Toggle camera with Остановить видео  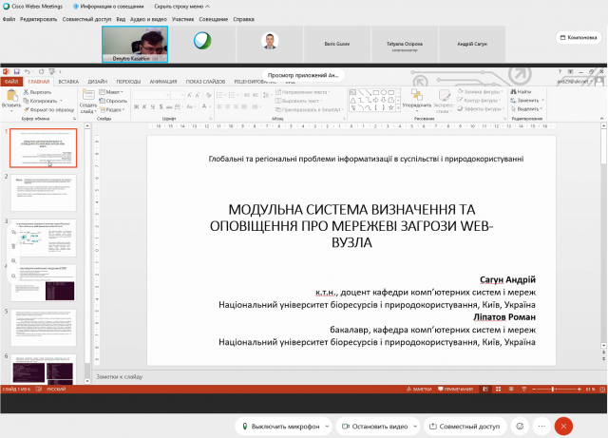pos(375,427)
